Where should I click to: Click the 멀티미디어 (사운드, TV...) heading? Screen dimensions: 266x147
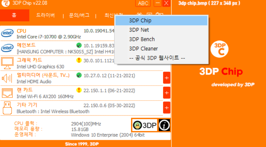coord(43,75)
